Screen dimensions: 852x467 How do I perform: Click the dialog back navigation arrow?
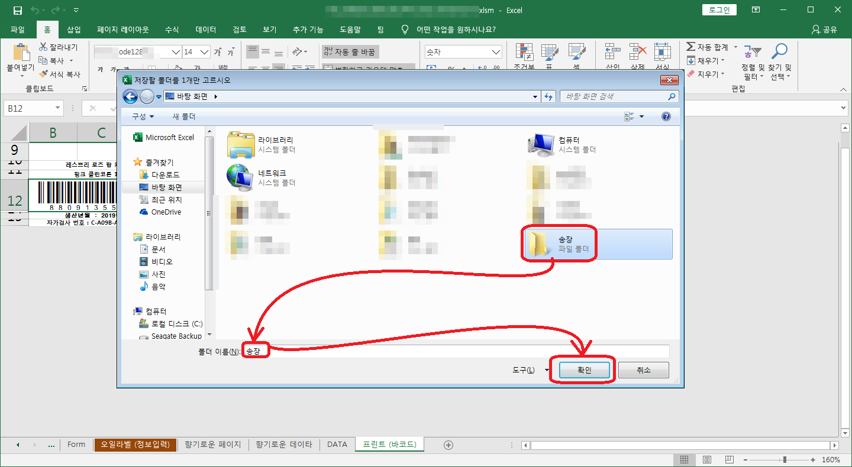pyautogui.click(x=130, y=96)
